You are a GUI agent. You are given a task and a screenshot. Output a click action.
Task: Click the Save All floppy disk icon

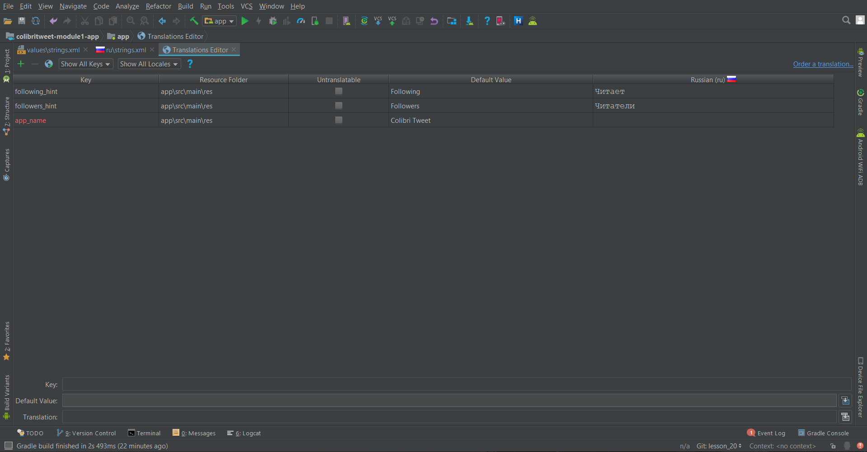click(21, 21)
